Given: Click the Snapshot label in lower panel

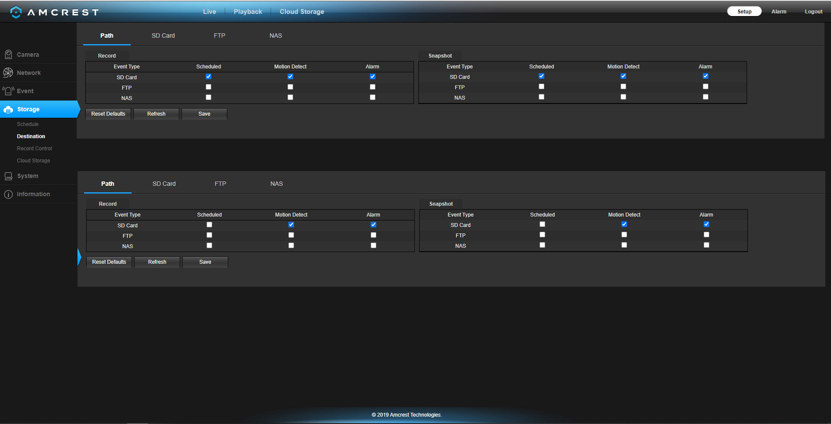Looking at the screenshot, I should click(441, 204).
